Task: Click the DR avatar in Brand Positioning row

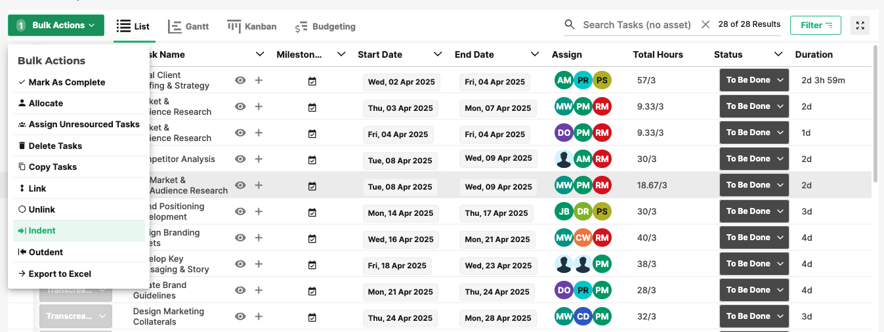Action: coord(583,212)
